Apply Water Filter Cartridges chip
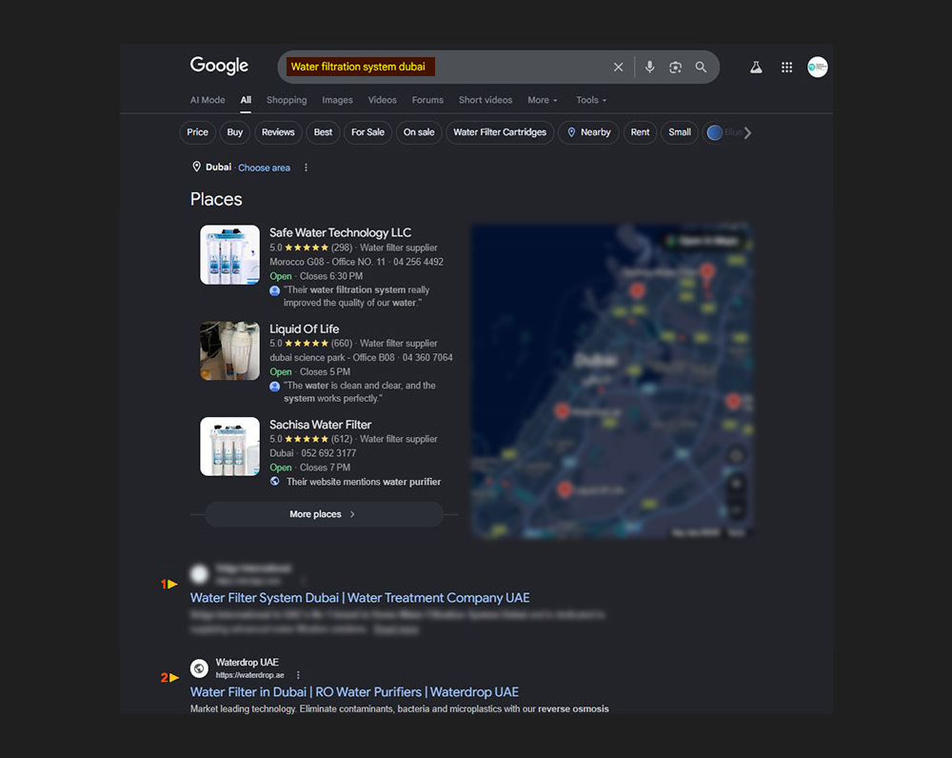952x758 pixels. 500,132
